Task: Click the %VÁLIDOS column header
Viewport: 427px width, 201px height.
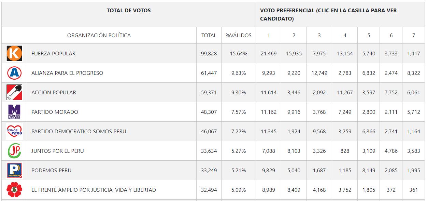Action: coord(239,35)
